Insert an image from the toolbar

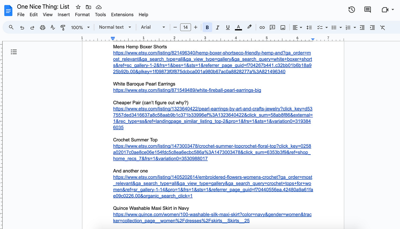282,27
